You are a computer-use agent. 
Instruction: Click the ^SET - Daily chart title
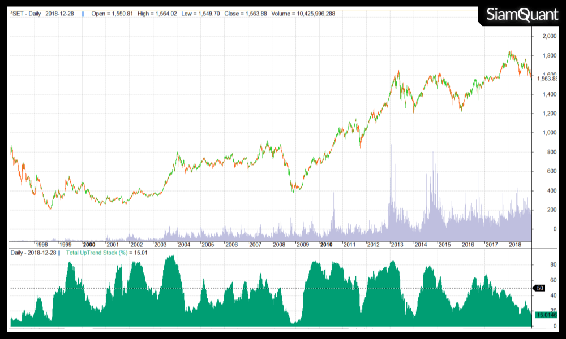point(29,13)
